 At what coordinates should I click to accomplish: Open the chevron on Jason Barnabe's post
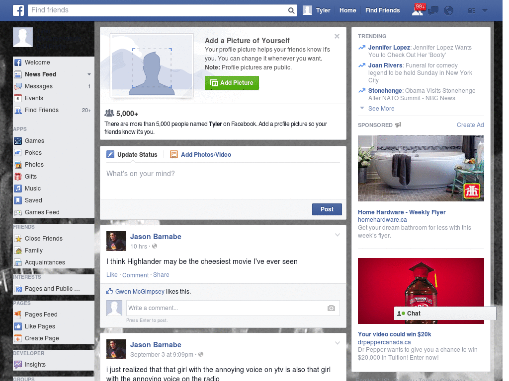337,234
